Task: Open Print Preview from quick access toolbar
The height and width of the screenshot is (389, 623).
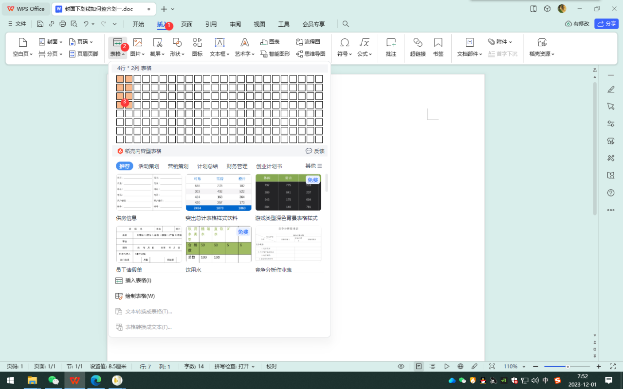Action: 74,24
